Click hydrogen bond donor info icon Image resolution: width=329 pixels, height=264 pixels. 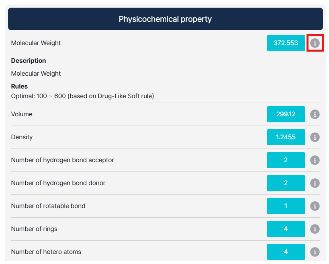(315, 183)
